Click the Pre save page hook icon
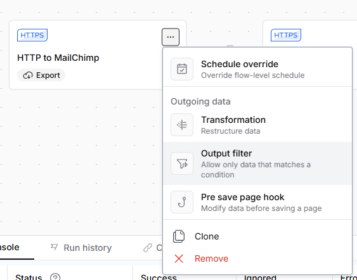The width and height of the screenshot is (357, 280). tap(182, 202)
